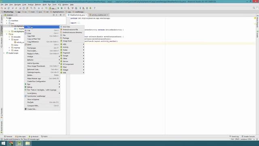Click the green Run app button
Screen dimensions: 259x146
point(58,8)
